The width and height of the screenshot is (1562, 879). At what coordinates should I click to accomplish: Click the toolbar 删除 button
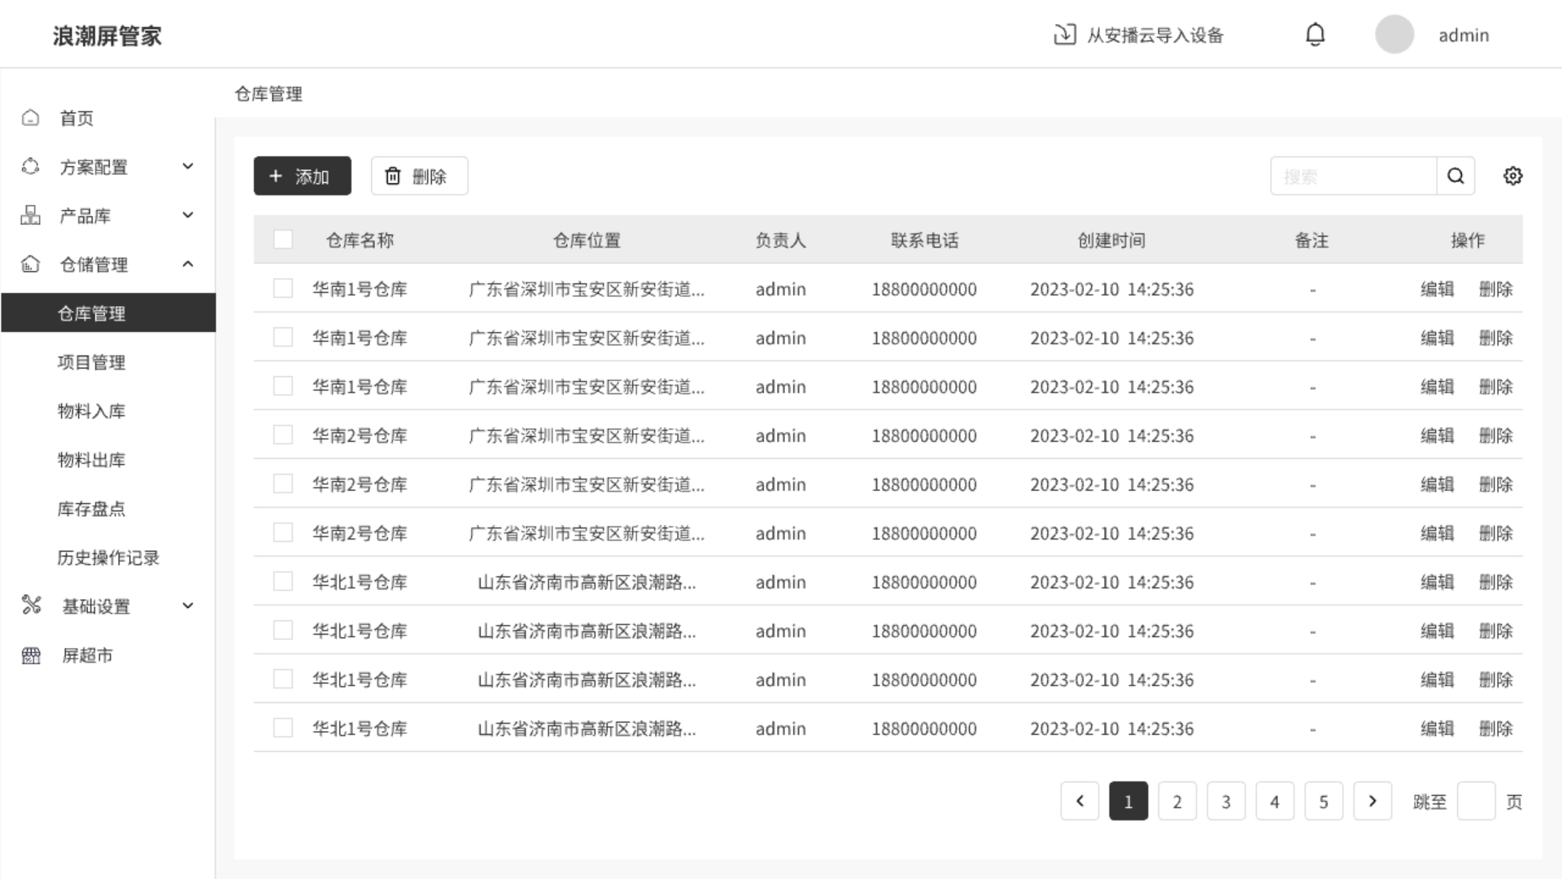click(420, 176)
